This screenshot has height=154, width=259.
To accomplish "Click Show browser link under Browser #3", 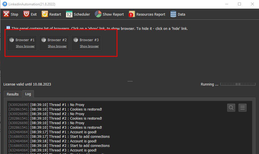I will 89,46.
